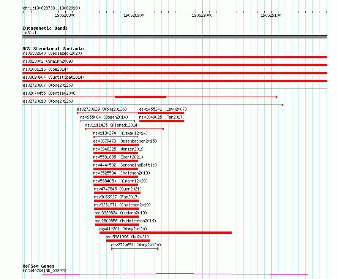
Task: Click nsv4747845 (Quan2021) variant label
Action: [x=118, y=189]
